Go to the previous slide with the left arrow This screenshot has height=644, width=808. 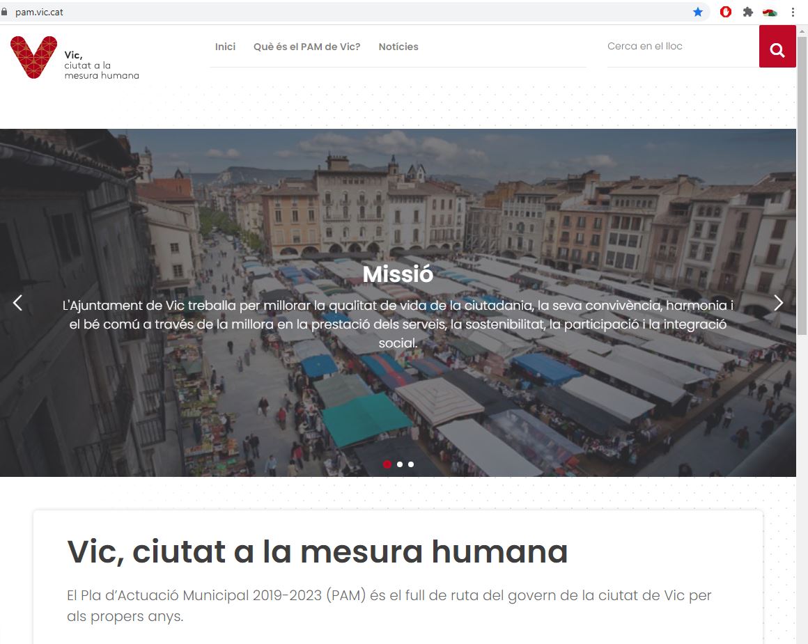point(18,303)
